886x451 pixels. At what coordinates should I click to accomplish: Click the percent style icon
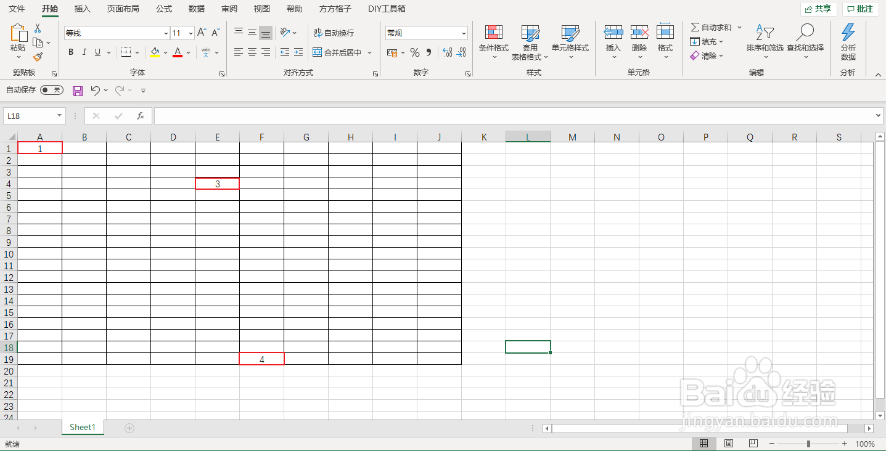coord(415,52)
